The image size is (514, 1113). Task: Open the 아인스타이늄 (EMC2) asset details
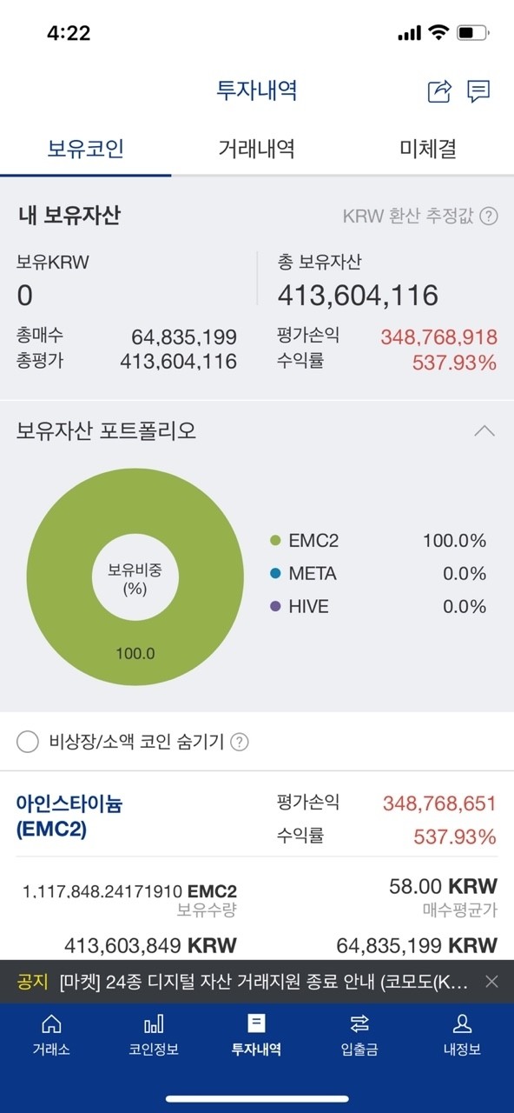pyautogui.click(x=65, y=818)
